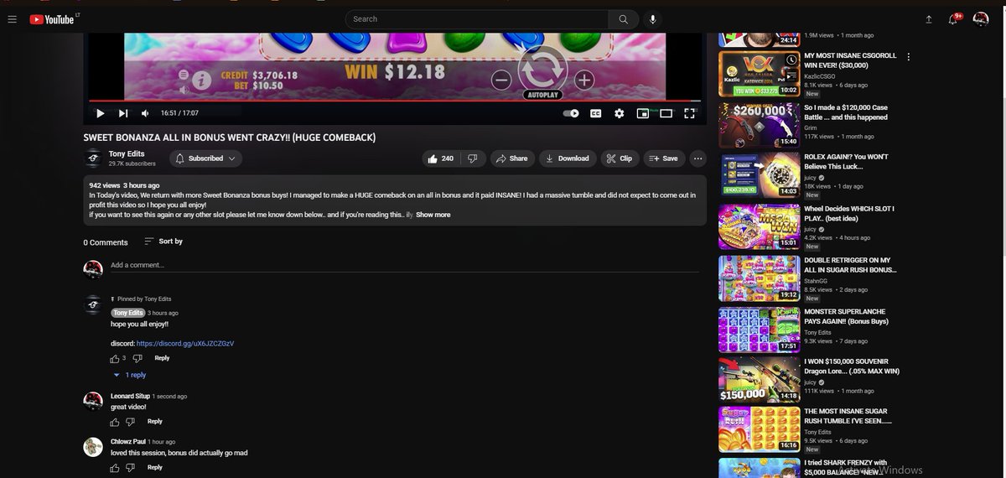Open I WON $150,000 SOUVENIR thumbnail

(x=759, y=380)
